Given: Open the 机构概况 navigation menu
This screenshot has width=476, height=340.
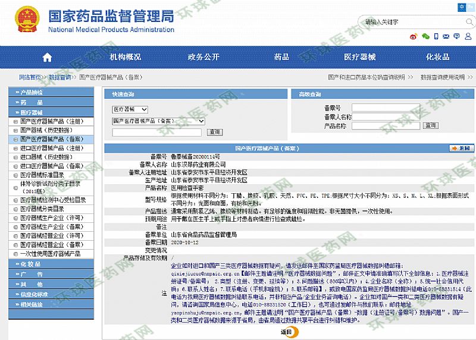Looking at the screenshot, I should pyautogui.click(x=125, y=58).
